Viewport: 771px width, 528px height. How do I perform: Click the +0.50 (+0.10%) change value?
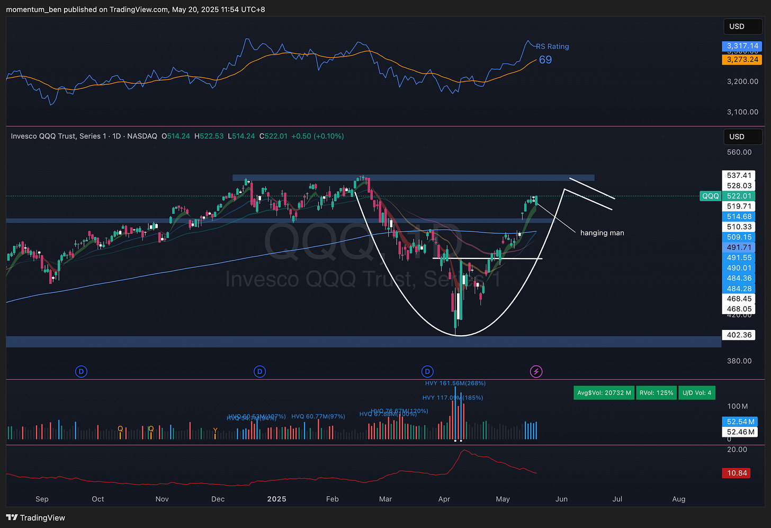coord(318,136)
